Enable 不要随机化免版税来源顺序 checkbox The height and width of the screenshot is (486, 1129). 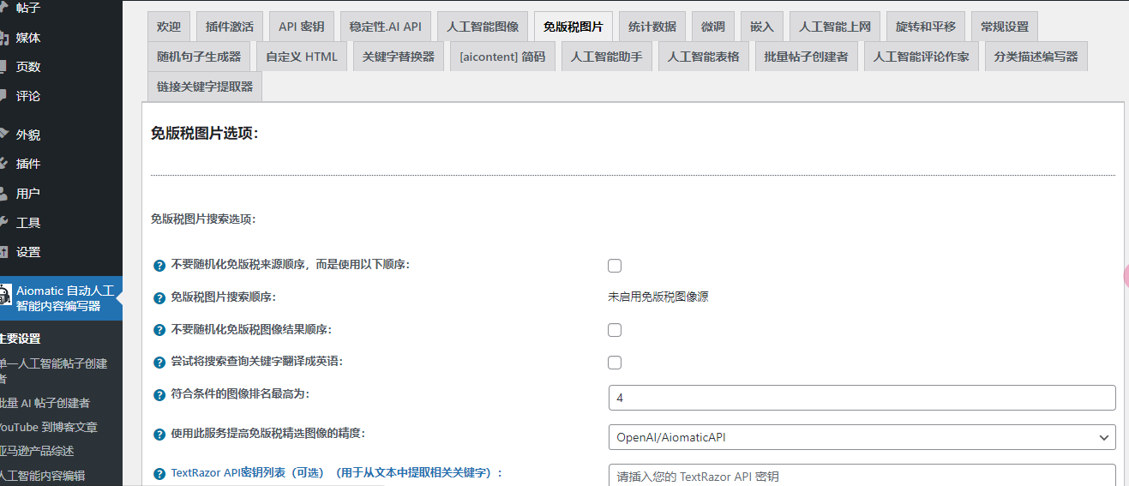615,266
